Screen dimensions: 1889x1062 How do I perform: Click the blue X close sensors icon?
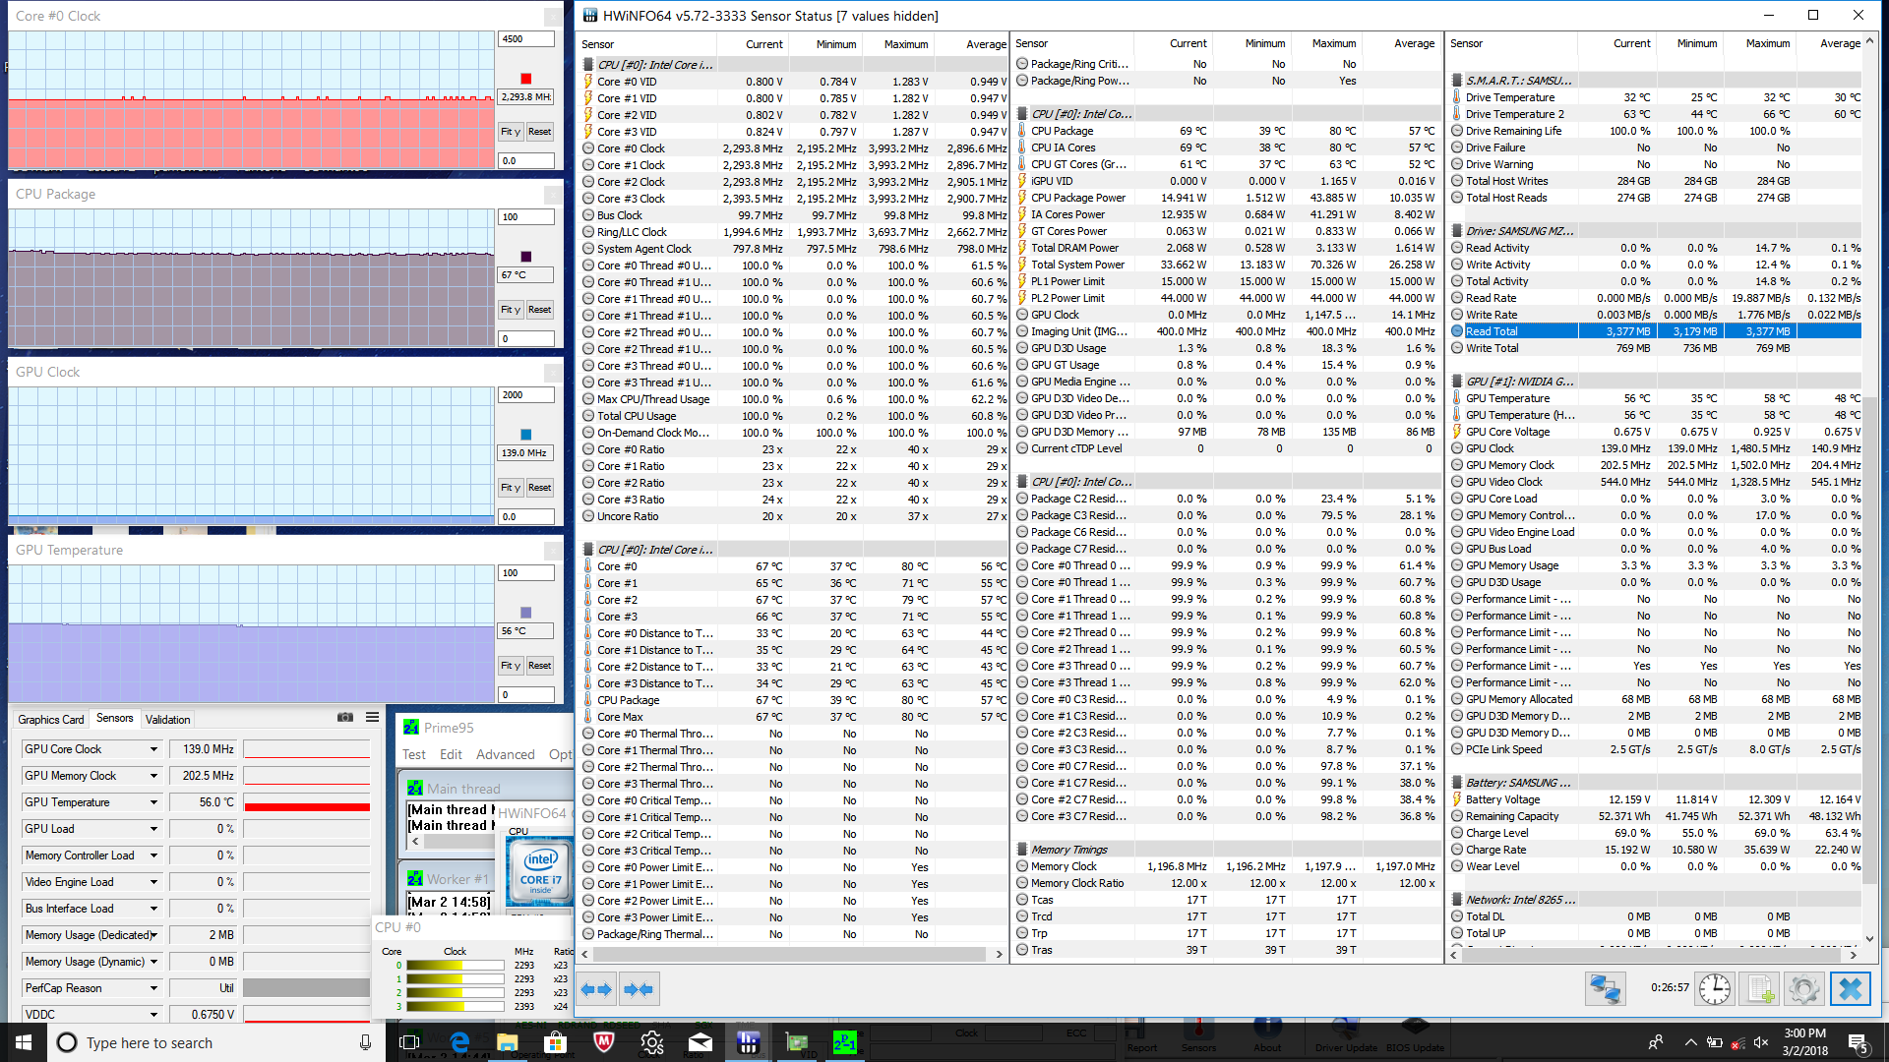point(1850,989)
